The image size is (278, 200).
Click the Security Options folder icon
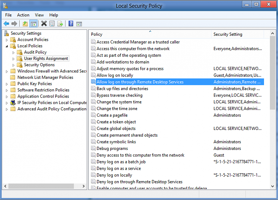point(20,65)
